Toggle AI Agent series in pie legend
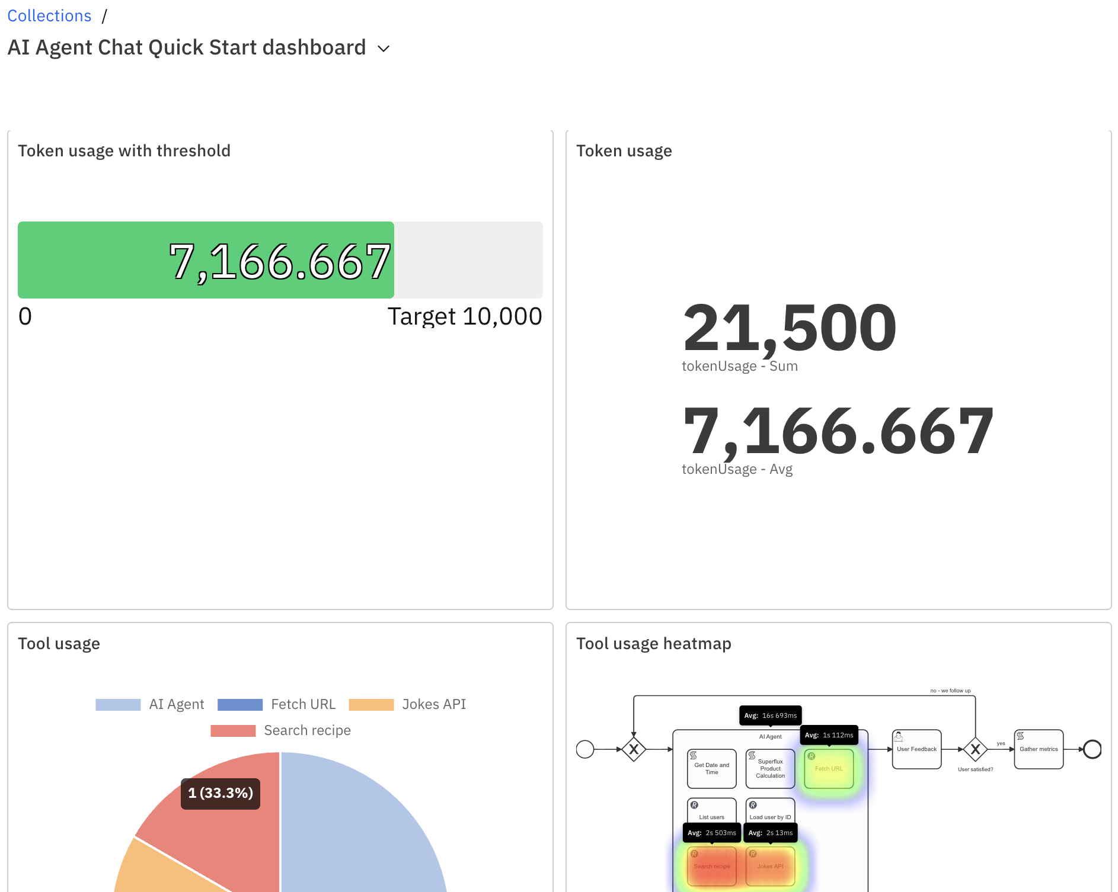 176,704
